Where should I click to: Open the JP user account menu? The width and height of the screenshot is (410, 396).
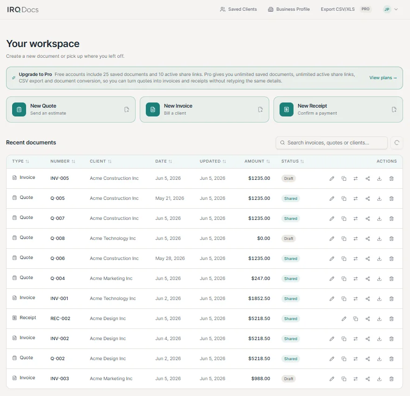(390, 9)
